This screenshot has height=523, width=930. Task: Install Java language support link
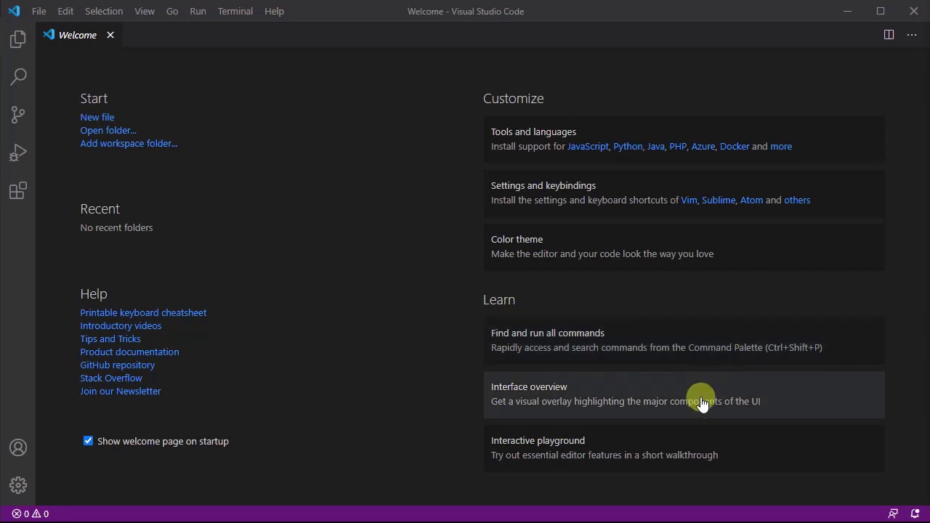655,146
